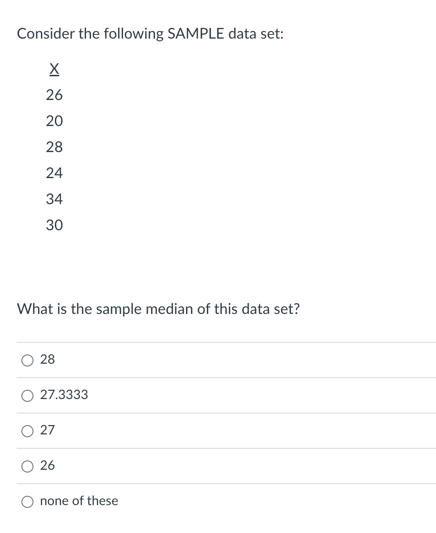This screenshot has height=533, width=436.
Task: Click the answer label 28
Action: (x=47, y=360)
